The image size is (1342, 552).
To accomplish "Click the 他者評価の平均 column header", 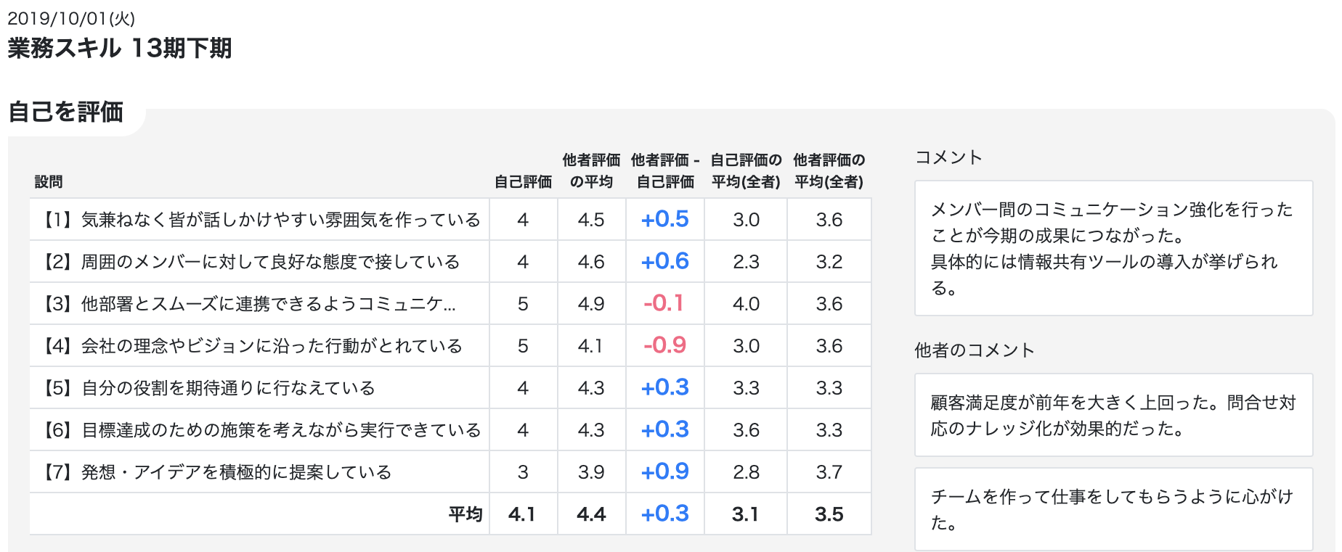I will tap(591, 170).
